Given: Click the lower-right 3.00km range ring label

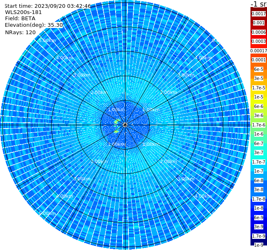Looking at the screenshot, I should (x=186, y=179).
